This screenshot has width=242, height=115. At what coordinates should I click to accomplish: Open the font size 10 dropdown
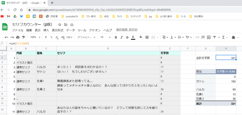pyautogui.click(x=105, y=37)
